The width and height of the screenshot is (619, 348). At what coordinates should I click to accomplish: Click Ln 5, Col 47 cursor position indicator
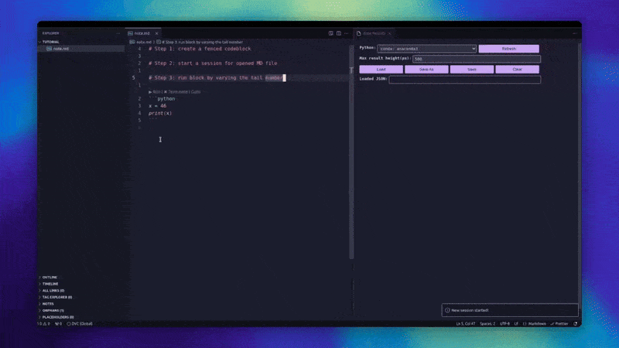[466, 324]
